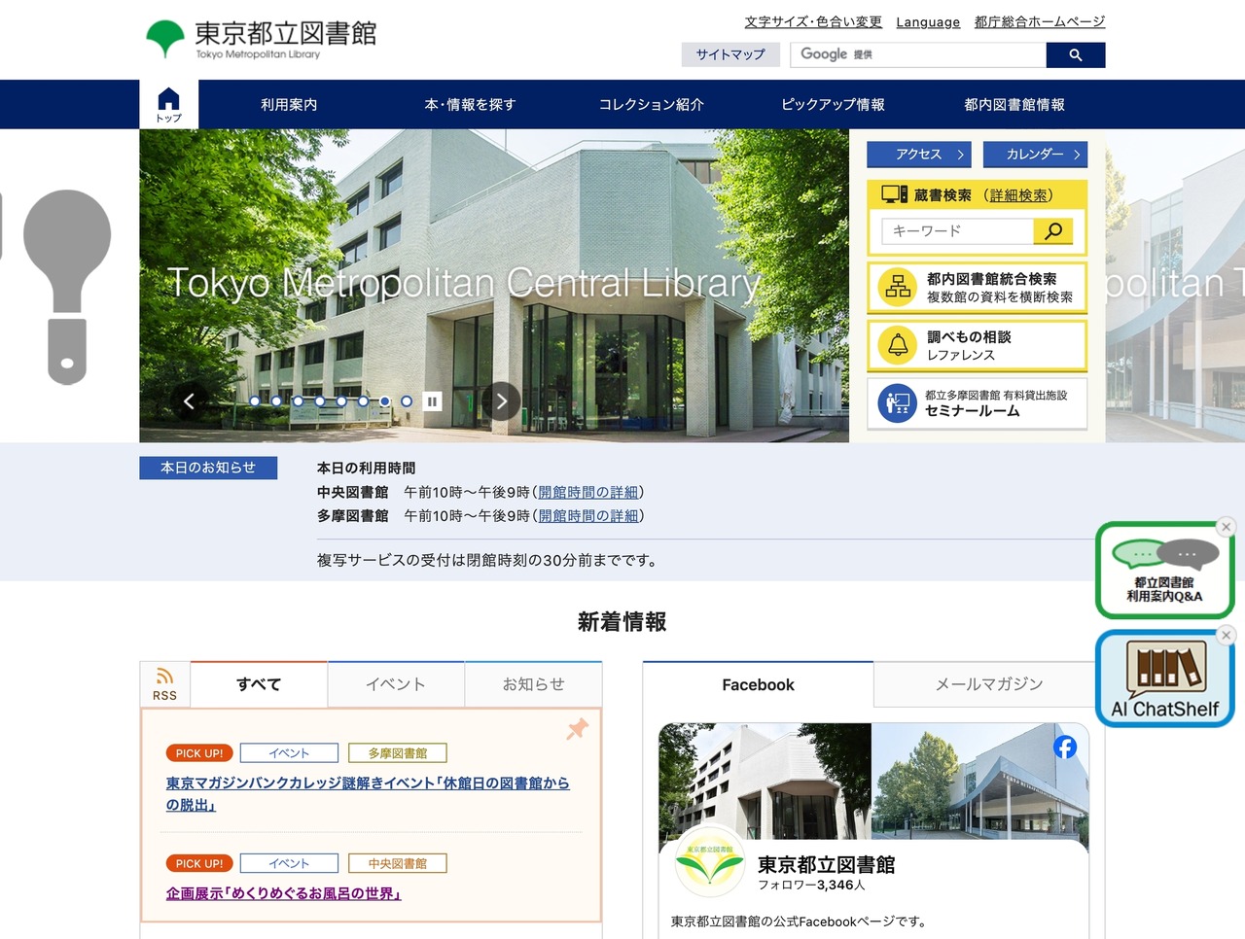
Task: Select the fourth carousel slide dot
Action: 320,401
